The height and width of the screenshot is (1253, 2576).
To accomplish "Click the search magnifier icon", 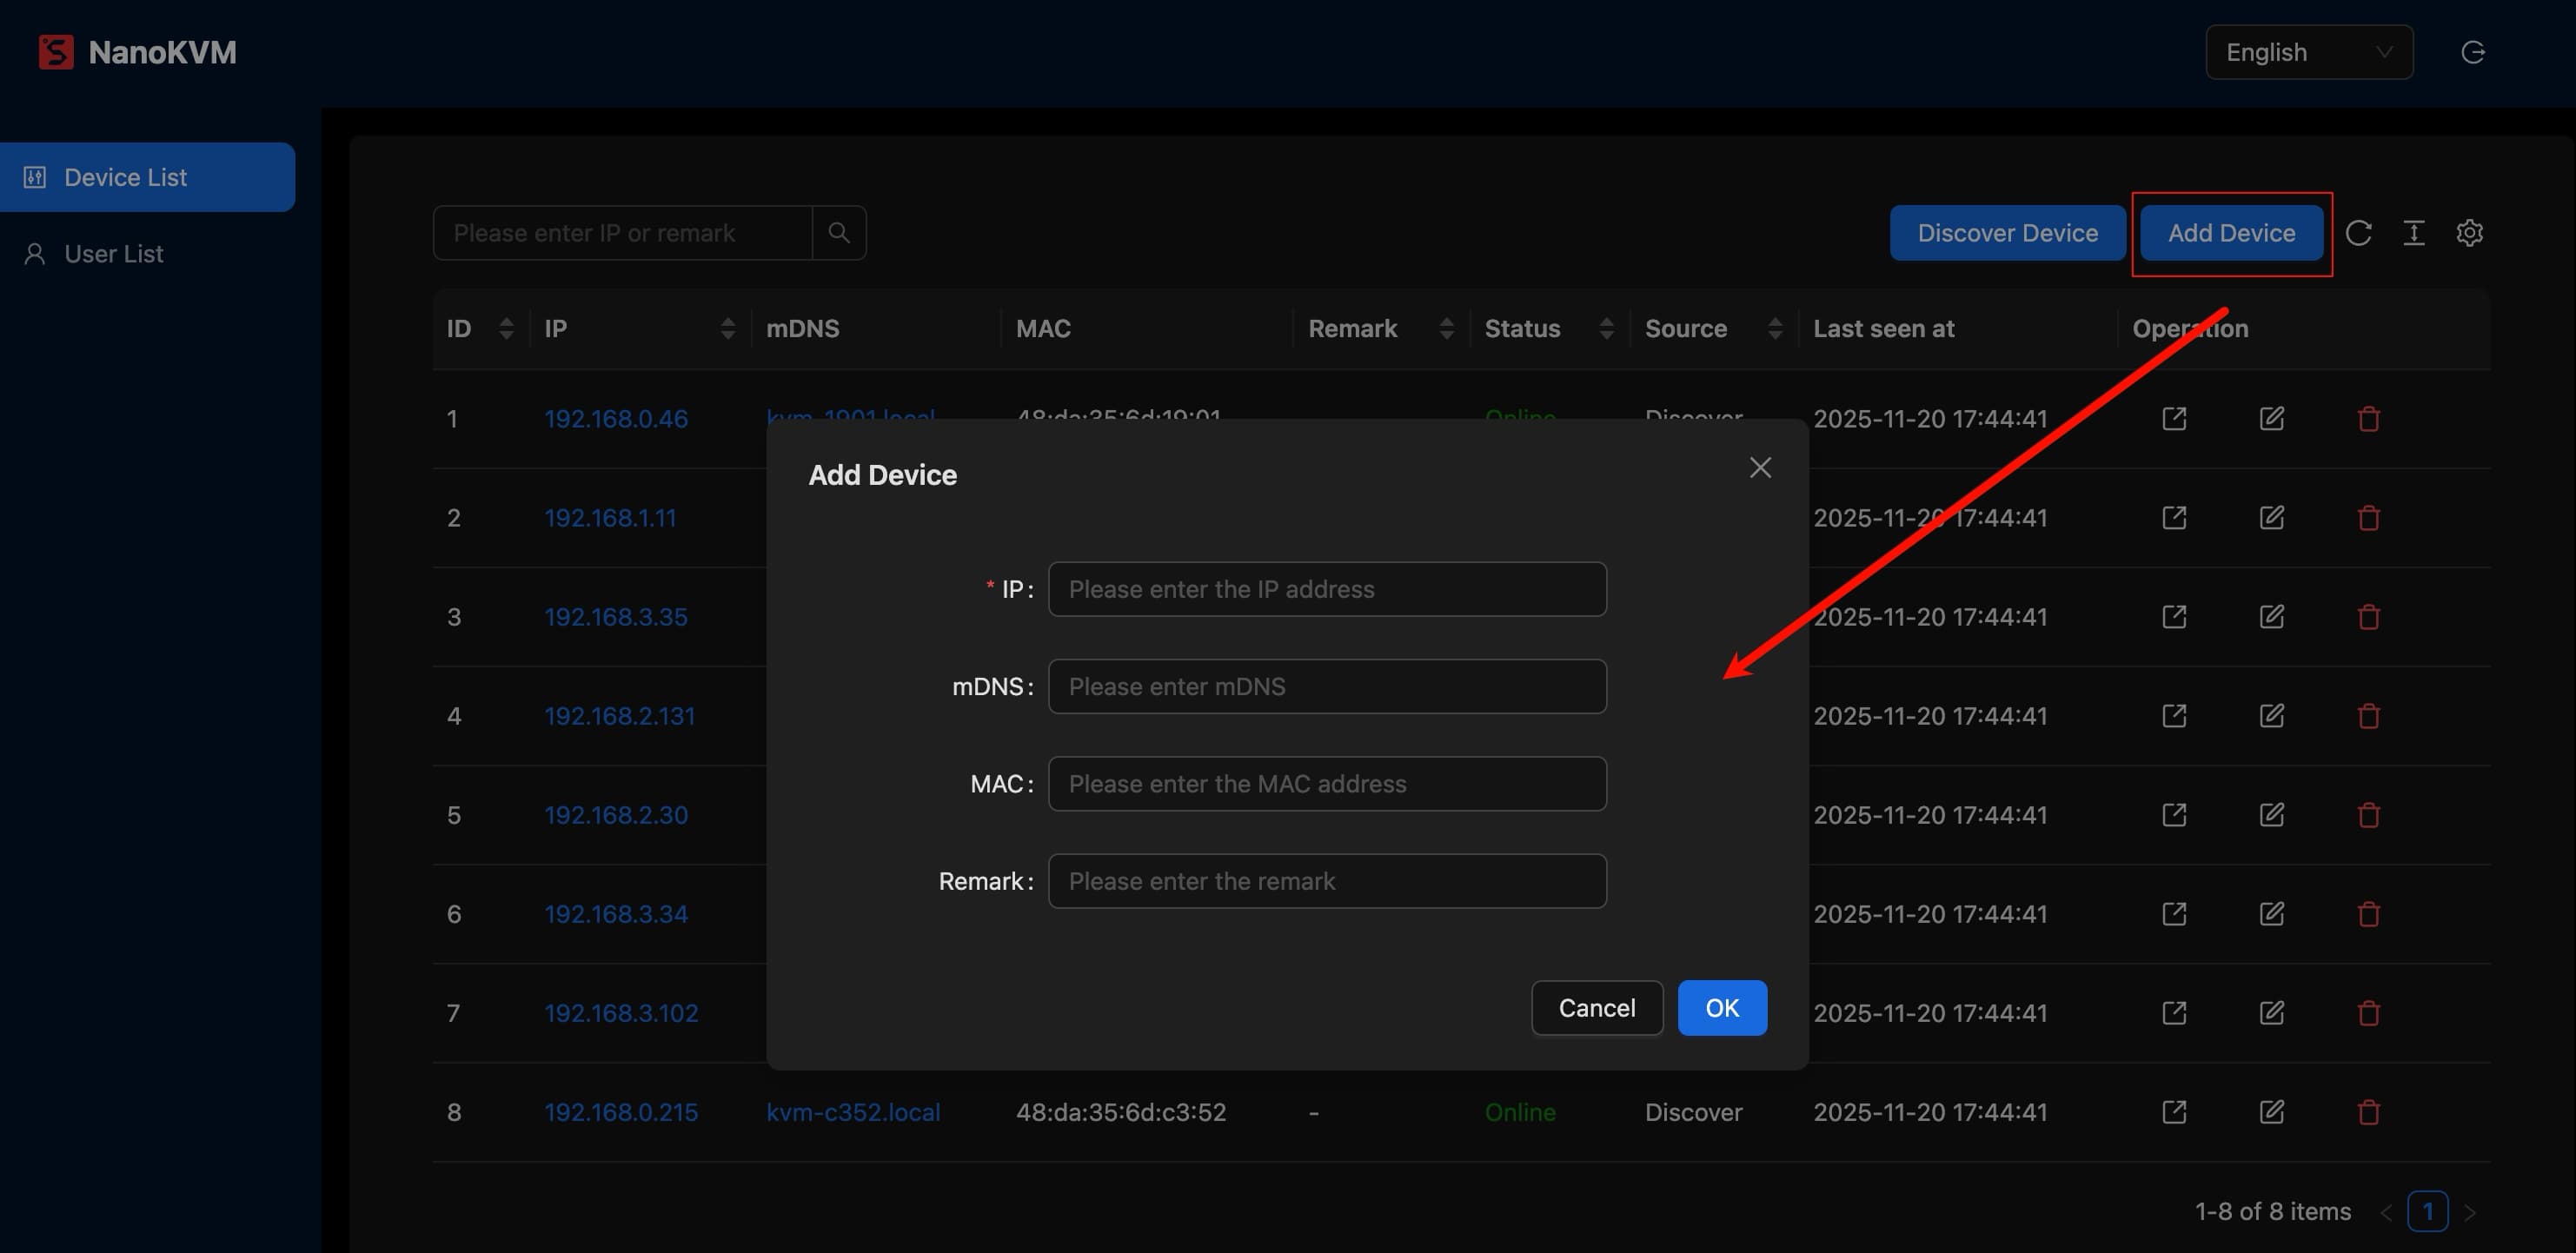I will coord(838,233).
